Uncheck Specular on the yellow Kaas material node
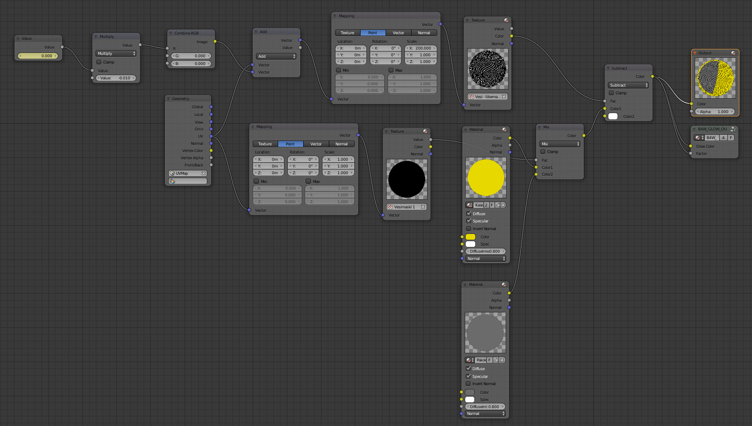Viewport: 752px width, 426px height. tap(469, 221)
